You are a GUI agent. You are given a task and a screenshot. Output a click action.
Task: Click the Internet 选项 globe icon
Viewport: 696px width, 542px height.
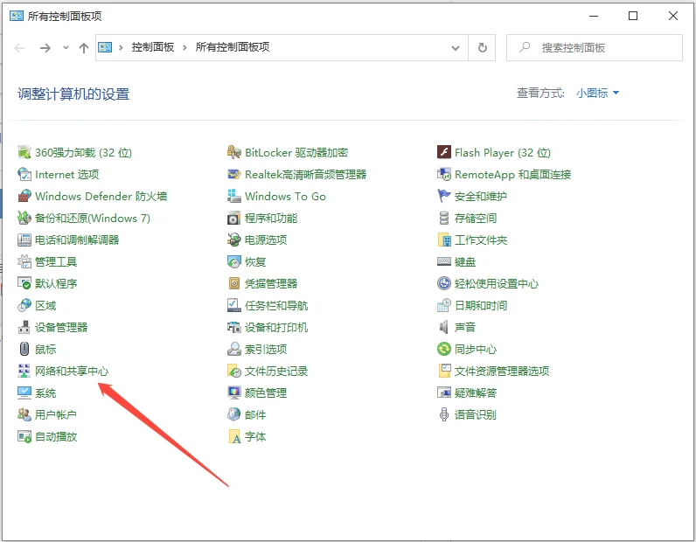coord(24,174)
